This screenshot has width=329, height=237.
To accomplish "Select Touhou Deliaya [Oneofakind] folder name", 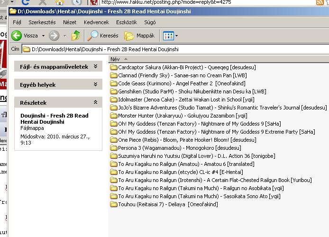I will pos(168,204).
